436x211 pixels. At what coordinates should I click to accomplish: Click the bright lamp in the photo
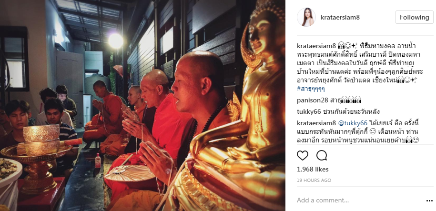coord(116,41)
